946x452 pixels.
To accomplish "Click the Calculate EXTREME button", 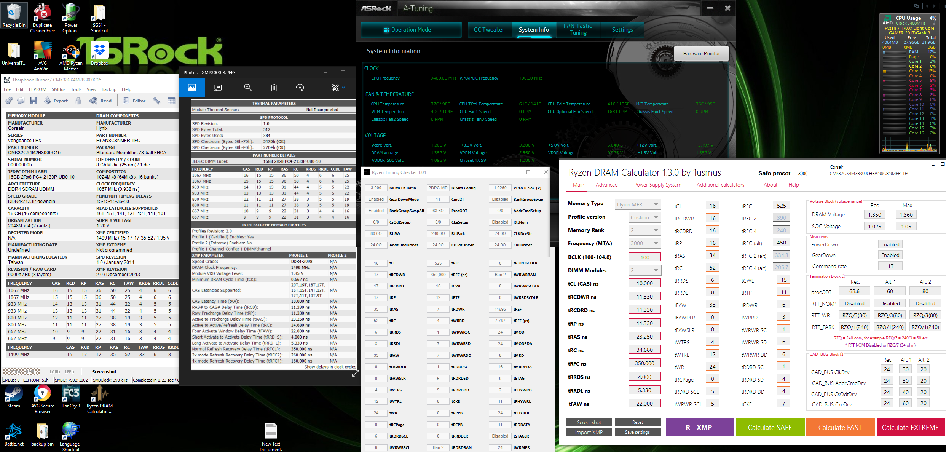I will [x=910, y=427].
